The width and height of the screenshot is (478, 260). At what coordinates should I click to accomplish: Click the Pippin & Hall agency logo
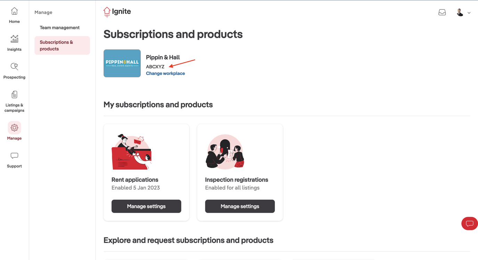click(x=122, y=63)
